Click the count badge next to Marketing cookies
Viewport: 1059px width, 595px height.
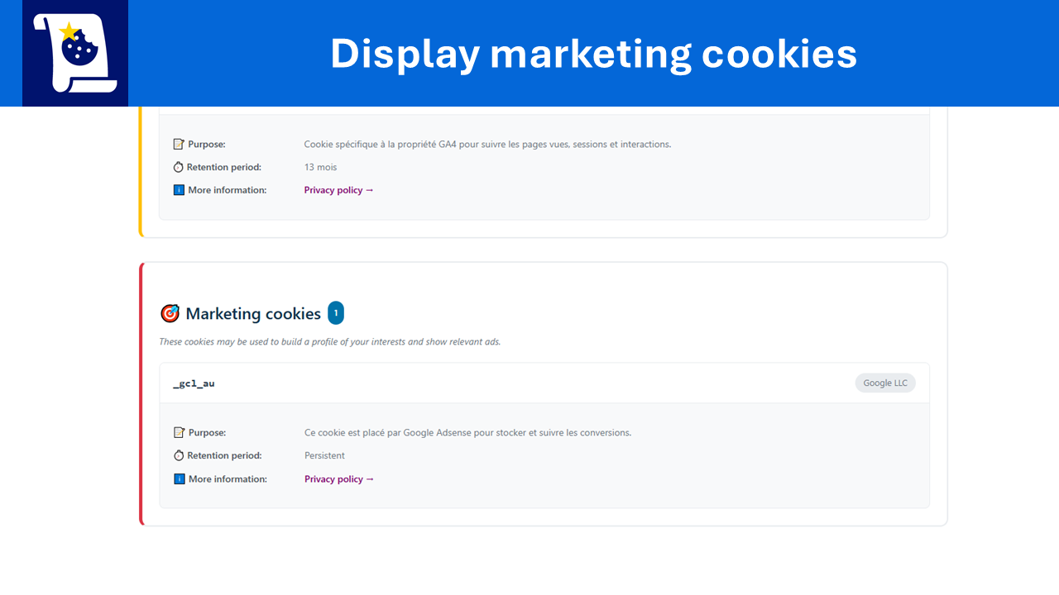click(x=336, y=313)
